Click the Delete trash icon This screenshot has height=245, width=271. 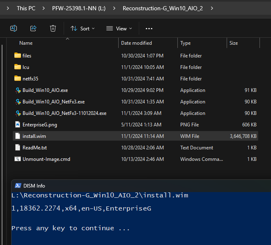pos(53,28)
